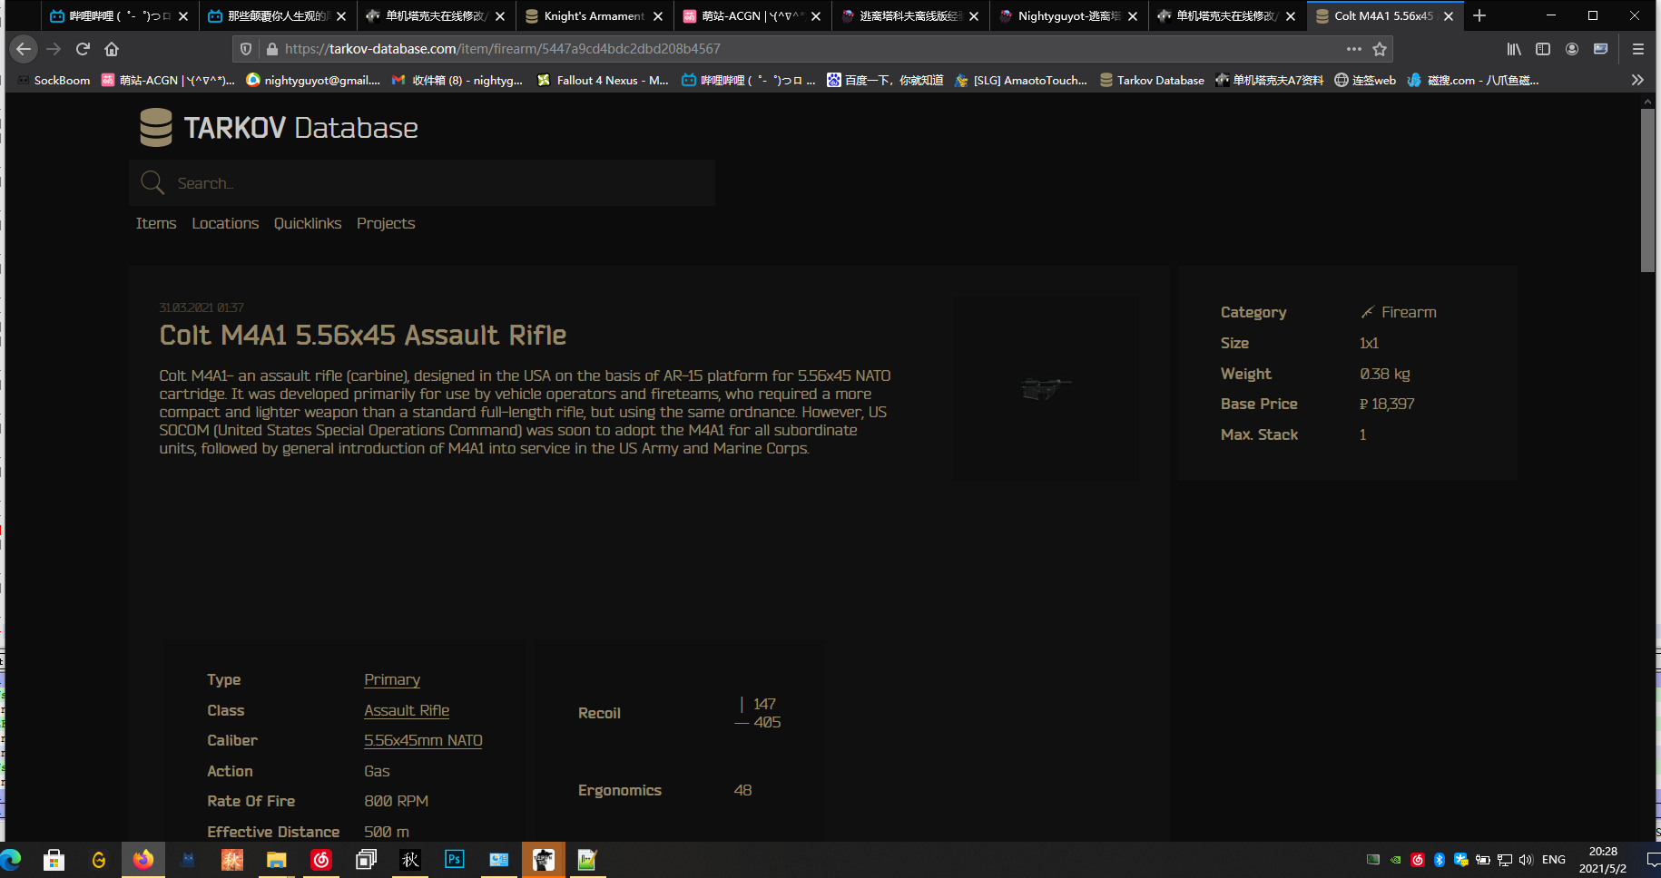
Task: Open the Fallout 4 Nexus bookmark
Action: [x=603, y=80]
